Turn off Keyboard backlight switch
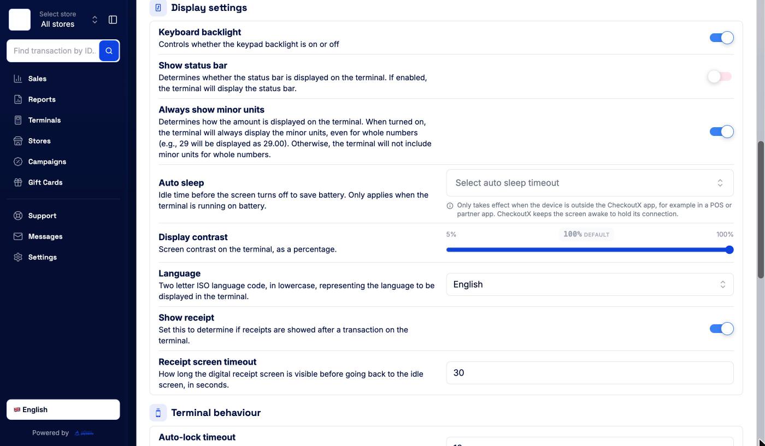The image size is (765, 446). (x=721, y=38)
